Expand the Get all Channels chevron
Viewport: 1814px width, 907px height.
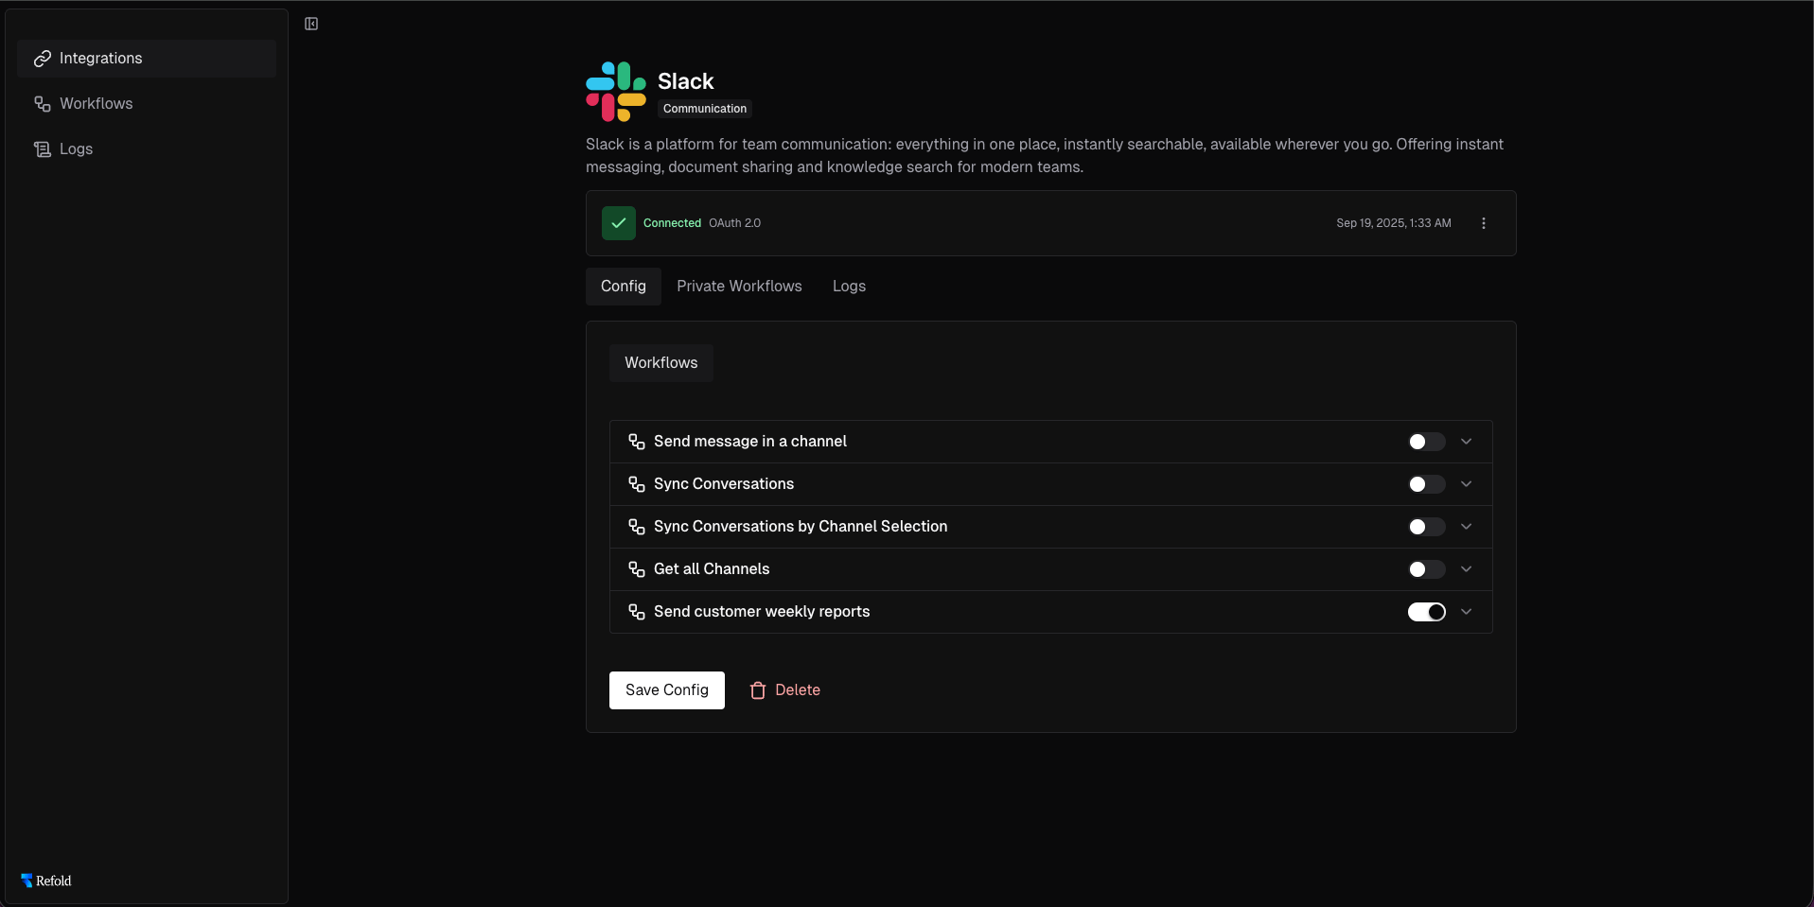(1467, 569)
